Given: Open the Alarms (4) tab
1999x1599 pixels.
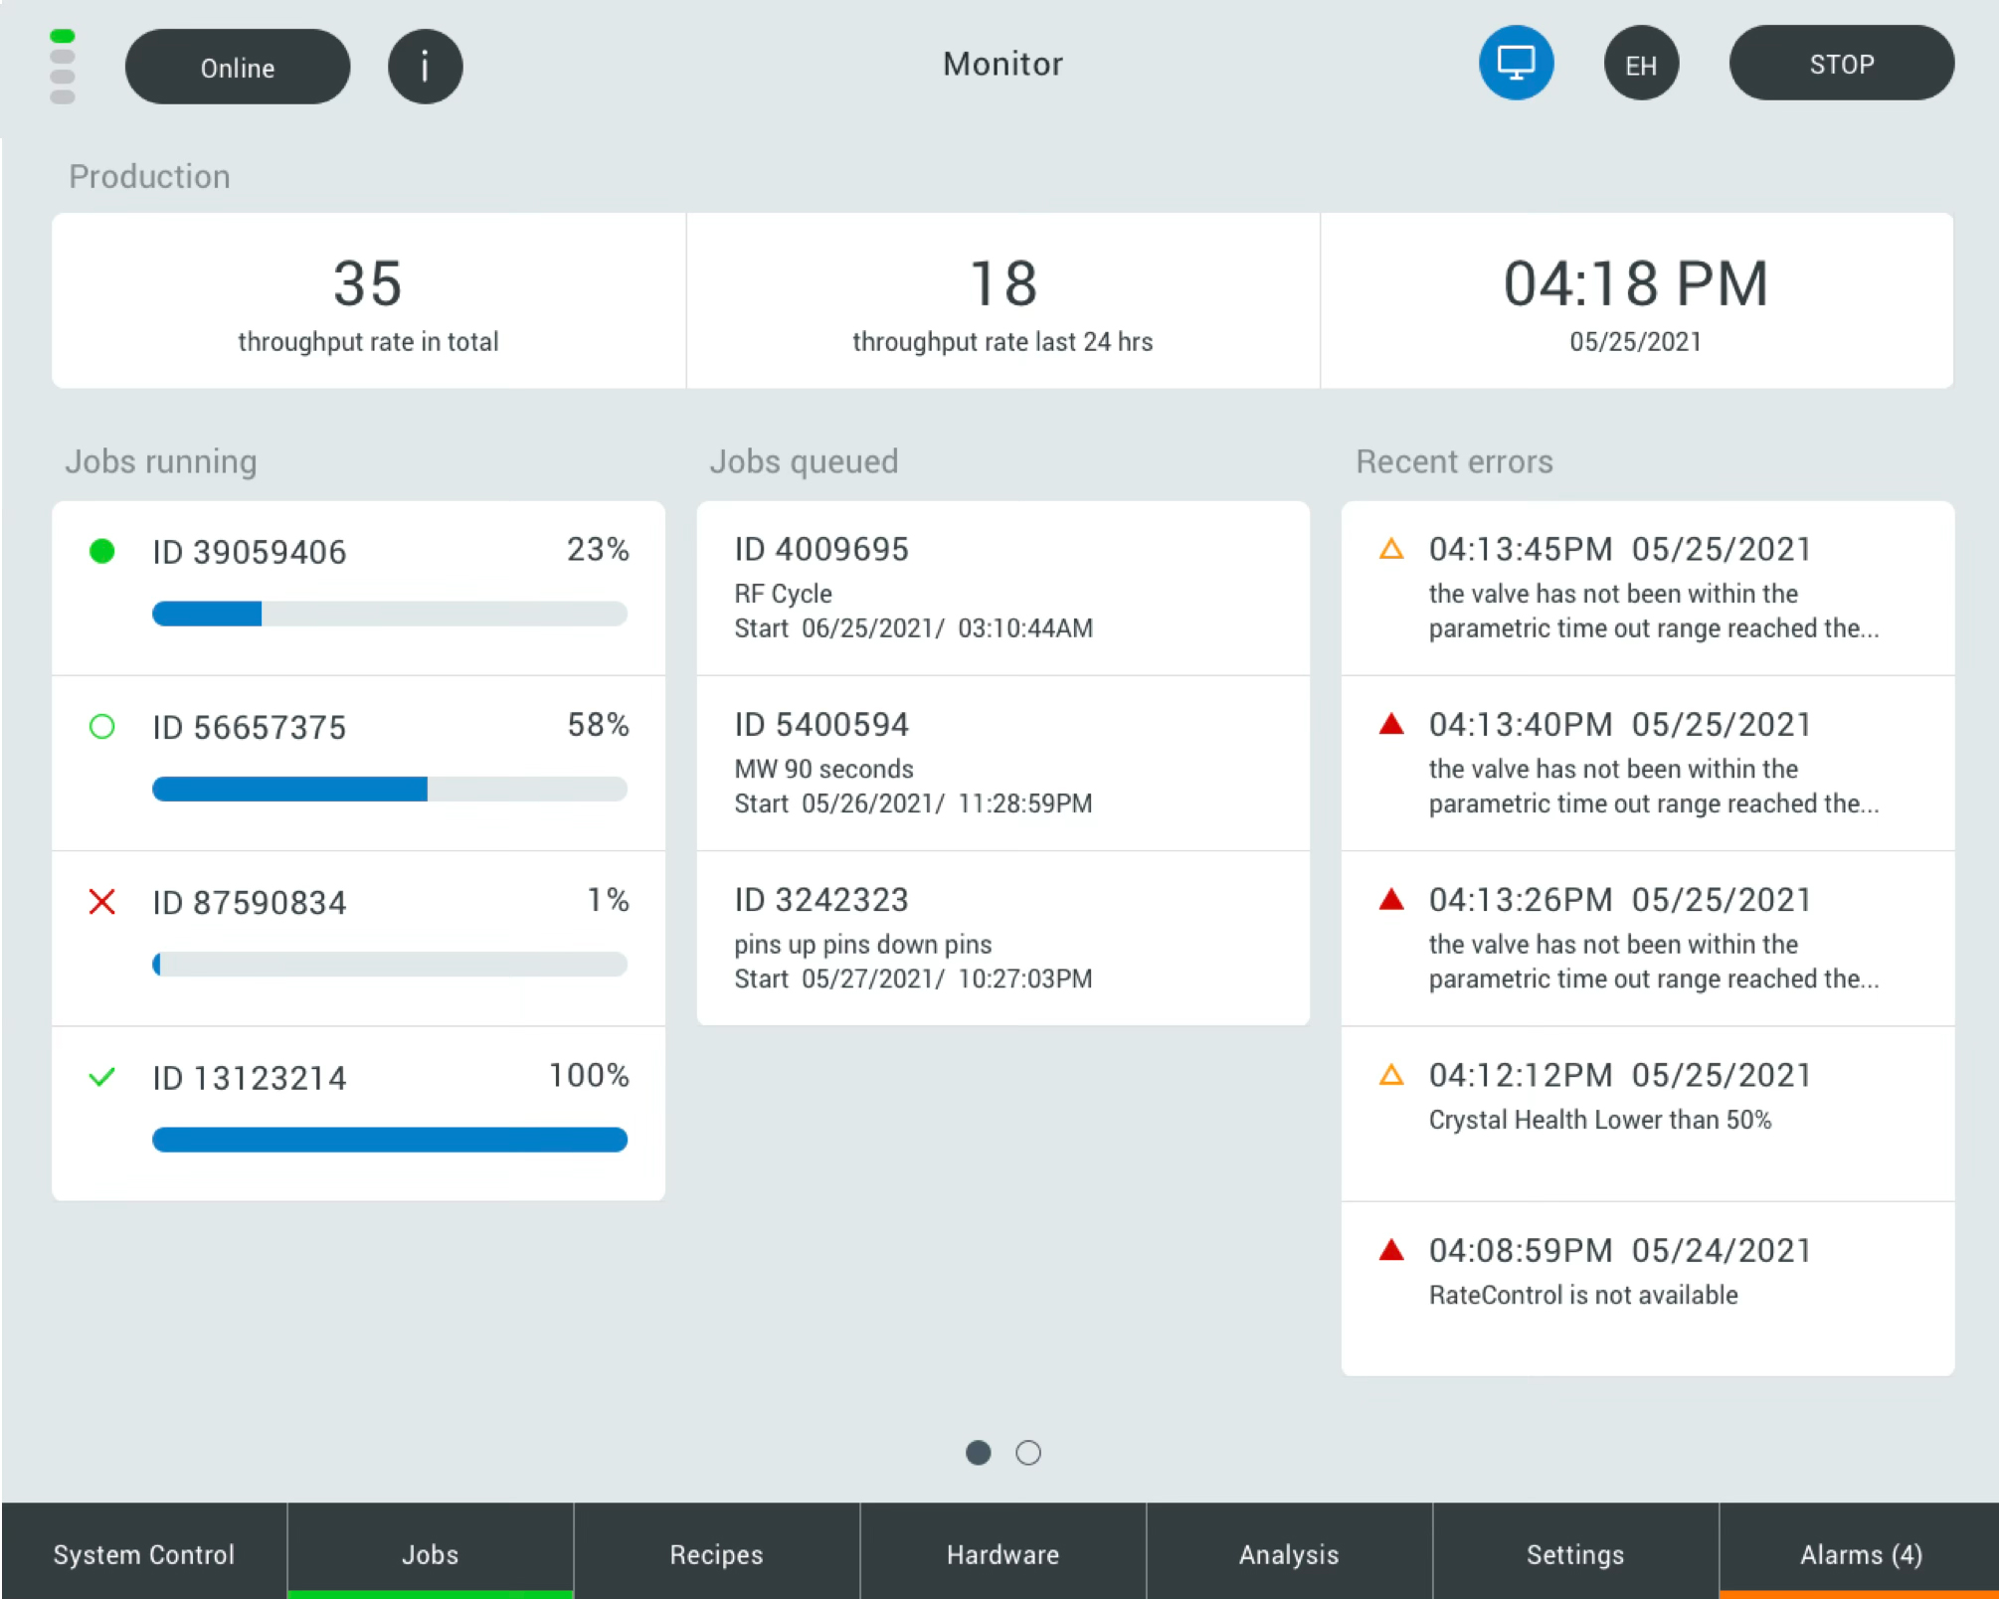Looking at the screenshot, I should [x=1860, y=1553].
